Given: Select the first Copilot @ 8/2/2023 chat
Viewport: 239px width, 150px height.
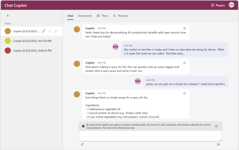Looking at the screenshot, I should pyautogui.click(x=32, y=31).
